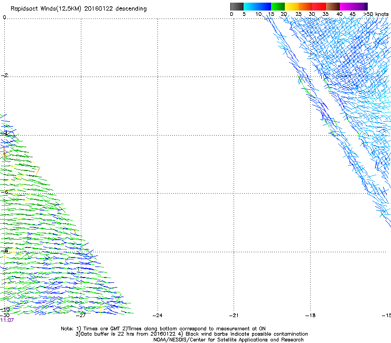Click the '10' legend scale label
391x343 pixels.
258,14
